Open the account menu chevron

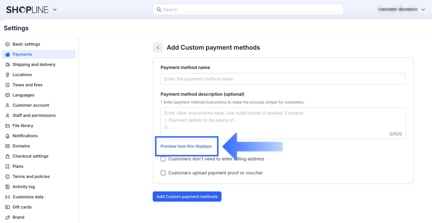(x=423, y=10)
